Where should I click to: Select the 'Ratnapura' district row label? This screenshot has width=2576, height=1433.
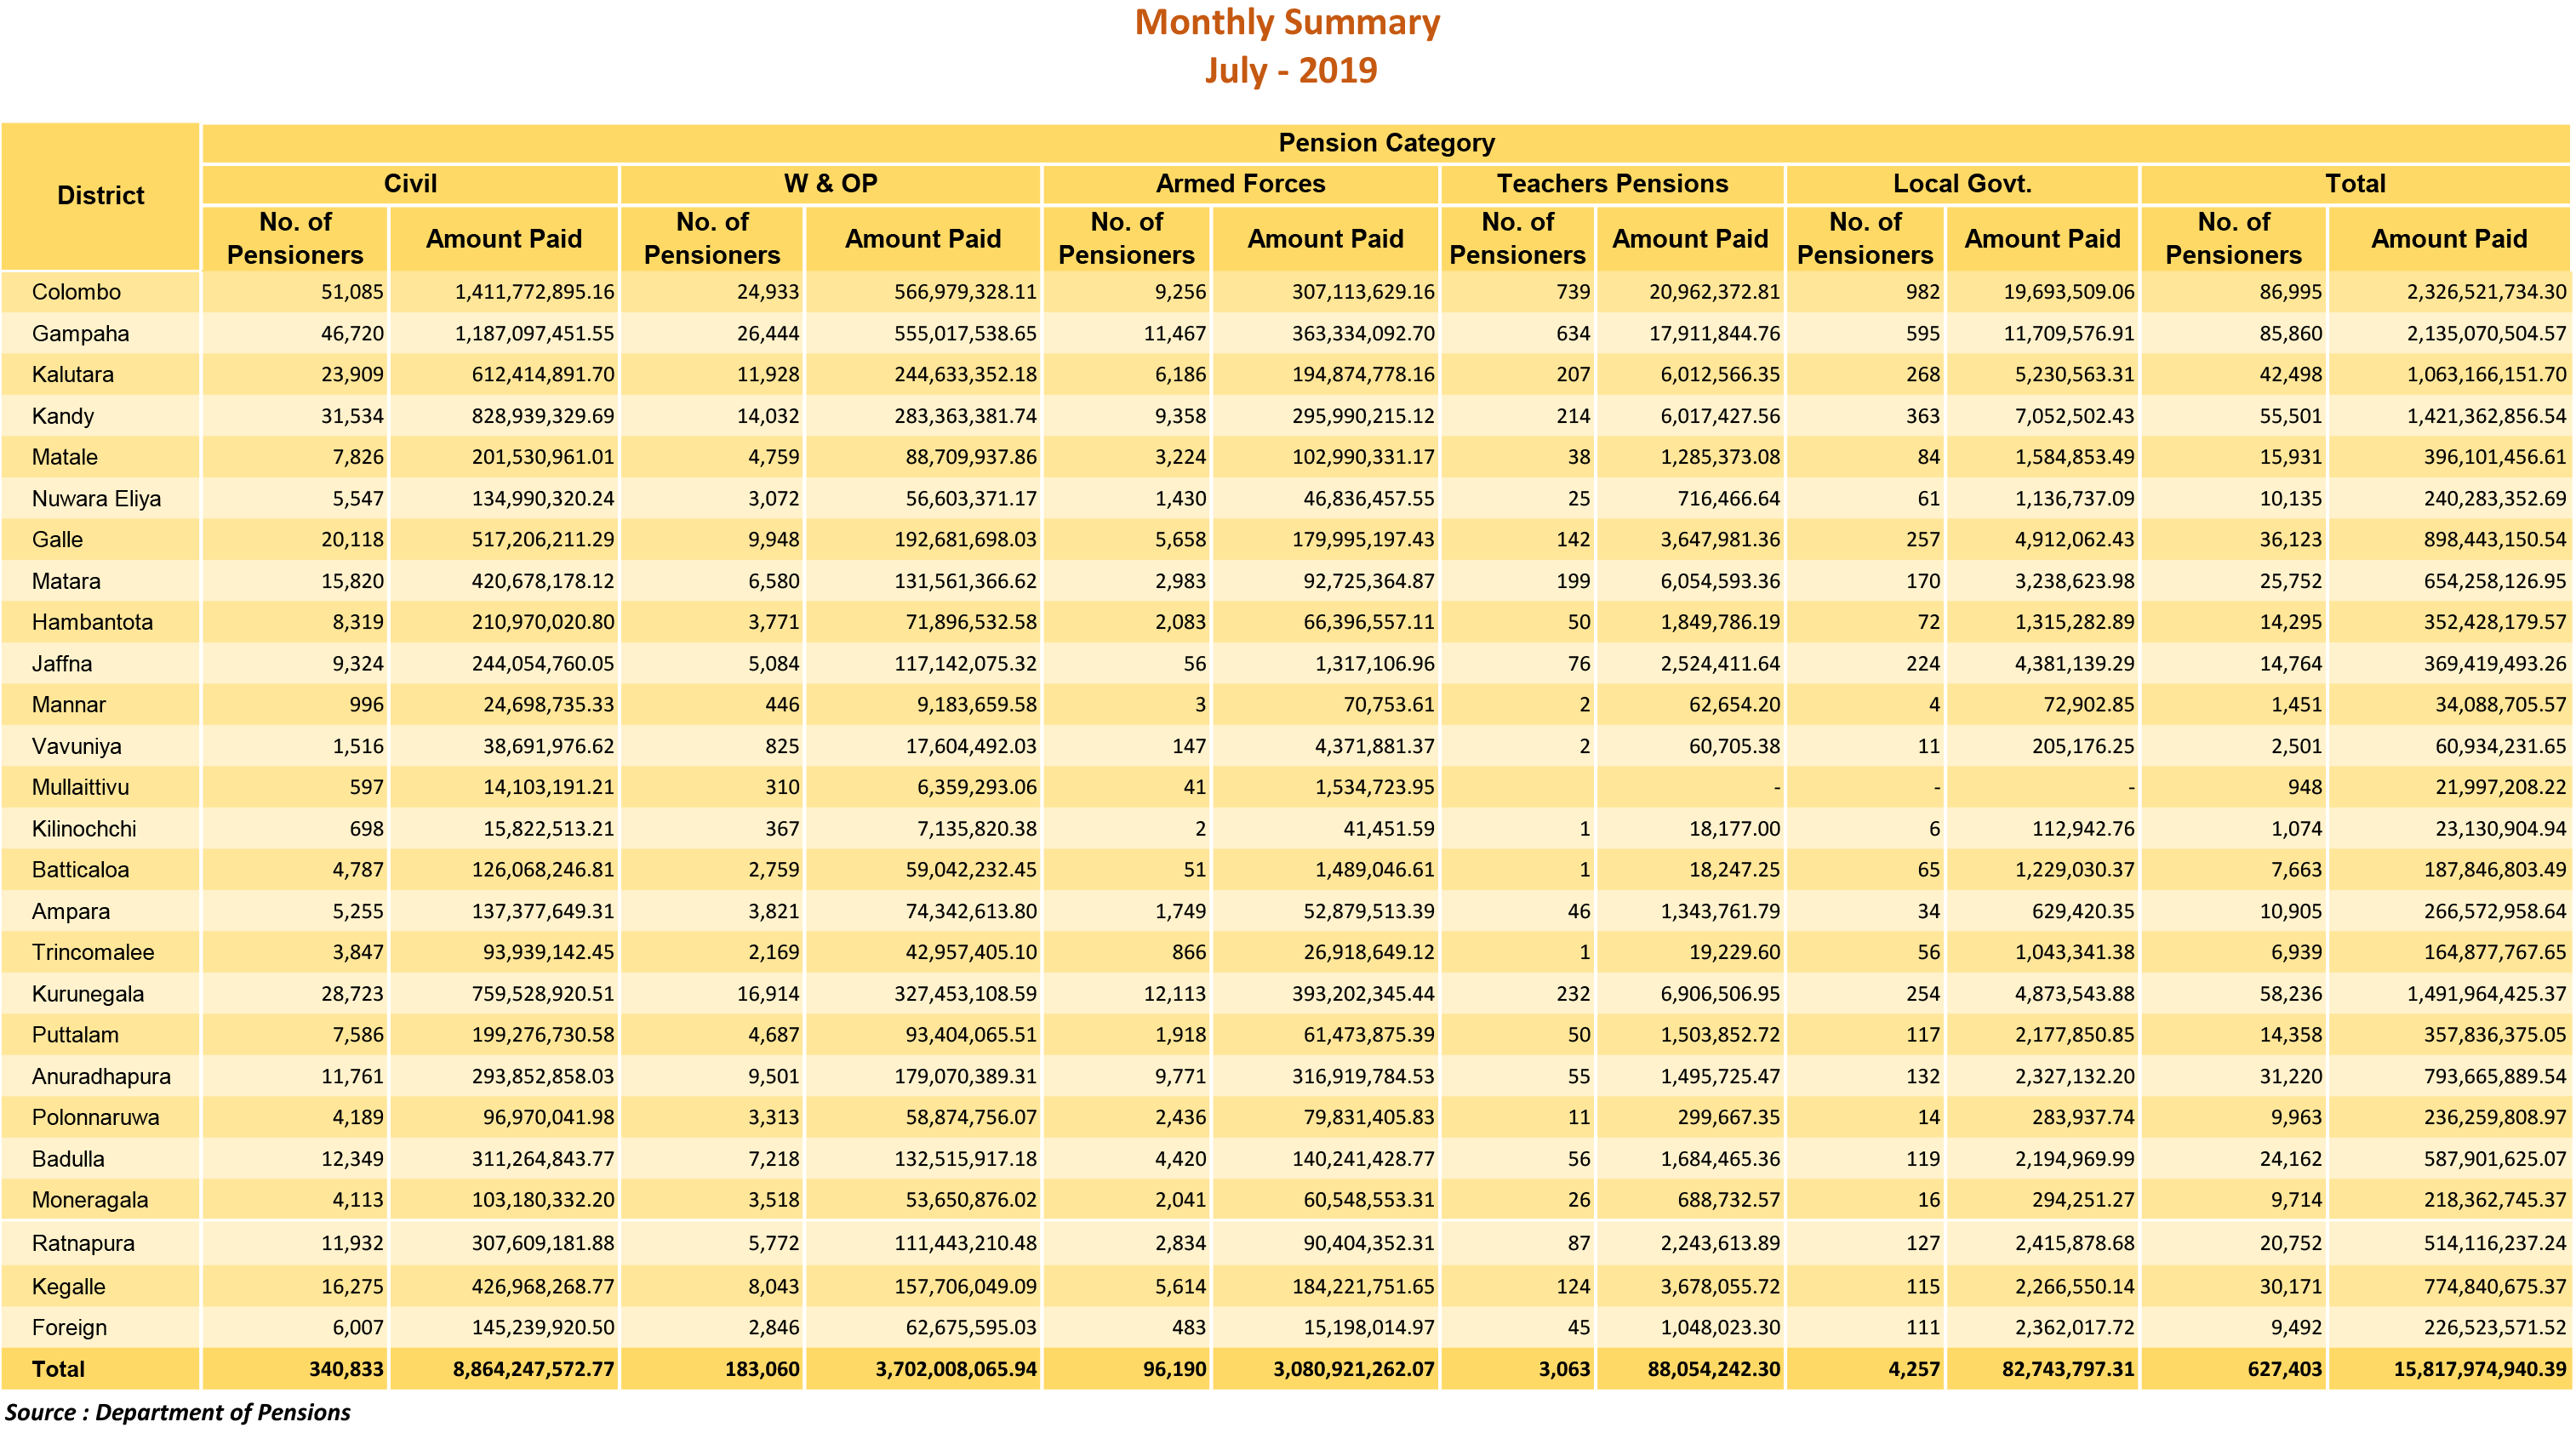pos(83,1244)
